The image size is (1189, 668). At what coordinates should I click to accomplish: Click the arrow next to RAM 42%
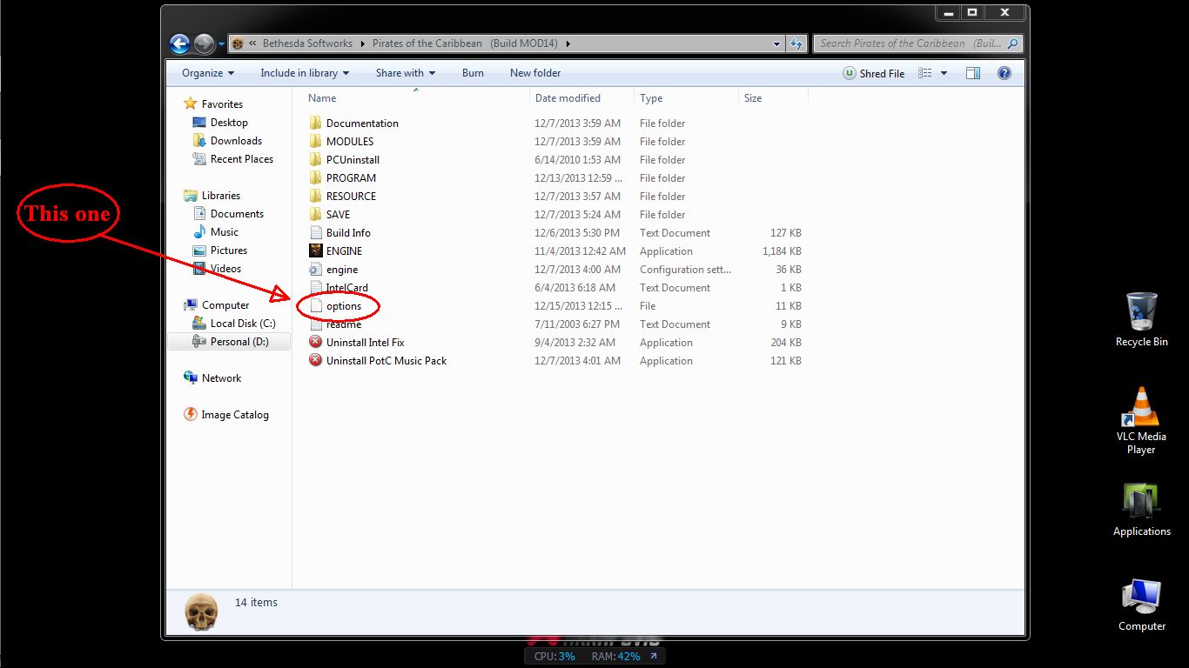[x=653, y=657]
